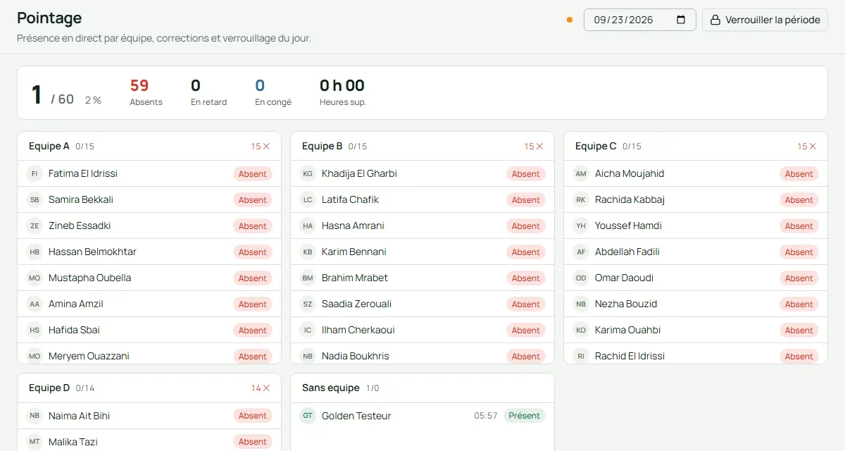This screenshot has height=451, width=845.
Task: Click the 15 absent counter in Equipe A
Action: (x=261, y=147)
